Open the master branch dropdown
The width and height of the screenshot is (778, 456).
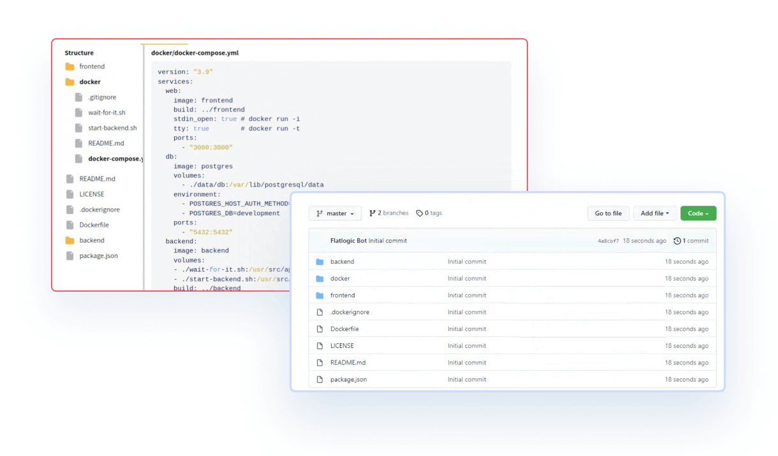(x=335, y=213)
